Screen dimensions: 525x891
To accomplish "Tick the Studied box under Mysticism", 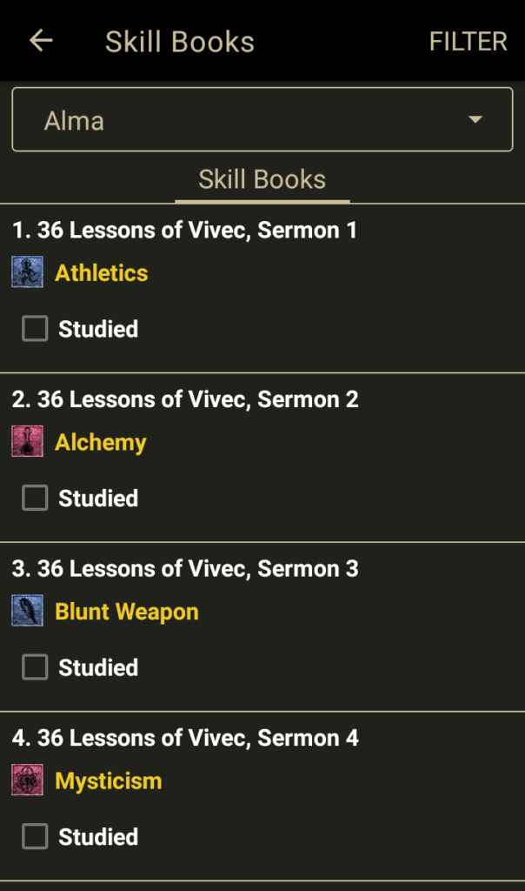I will 35,836.
